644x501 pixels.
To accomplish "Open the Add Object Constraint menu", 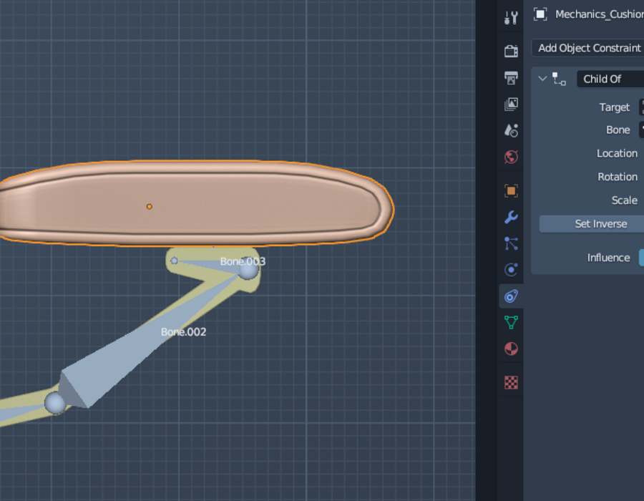I will [x=587, y=48].
